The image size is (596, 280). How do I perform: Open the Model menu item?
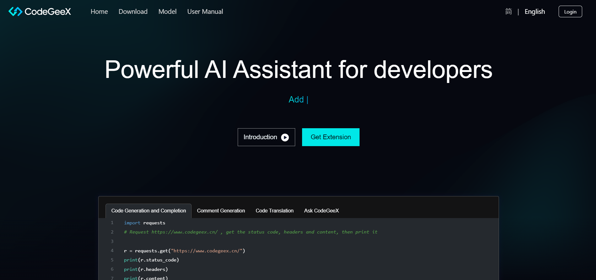[167, 12]
